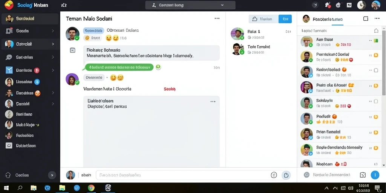Click the 'Oodas' icon at sidebar bottom
This screenshot has height=193, width=386.
[x=8, y=175]
